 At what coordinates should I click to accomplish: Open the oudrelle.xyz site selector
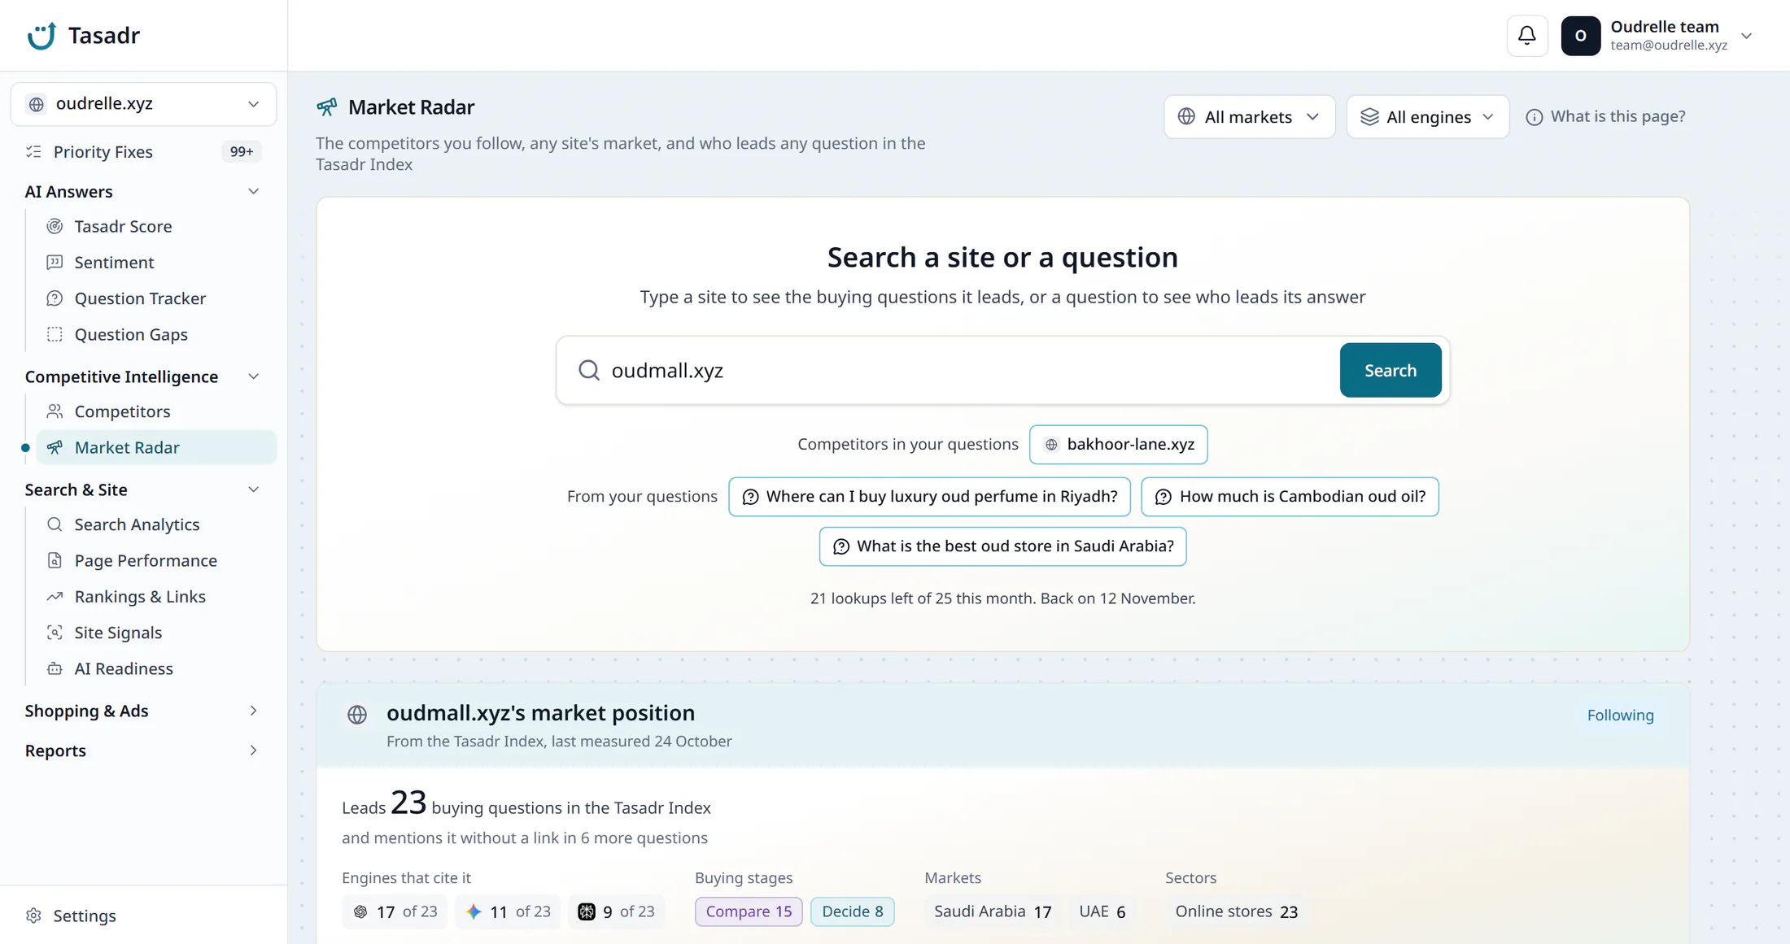point(143,104)
